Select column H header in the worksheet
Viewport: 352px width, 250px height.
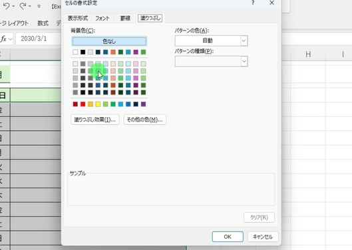(308, 54)
